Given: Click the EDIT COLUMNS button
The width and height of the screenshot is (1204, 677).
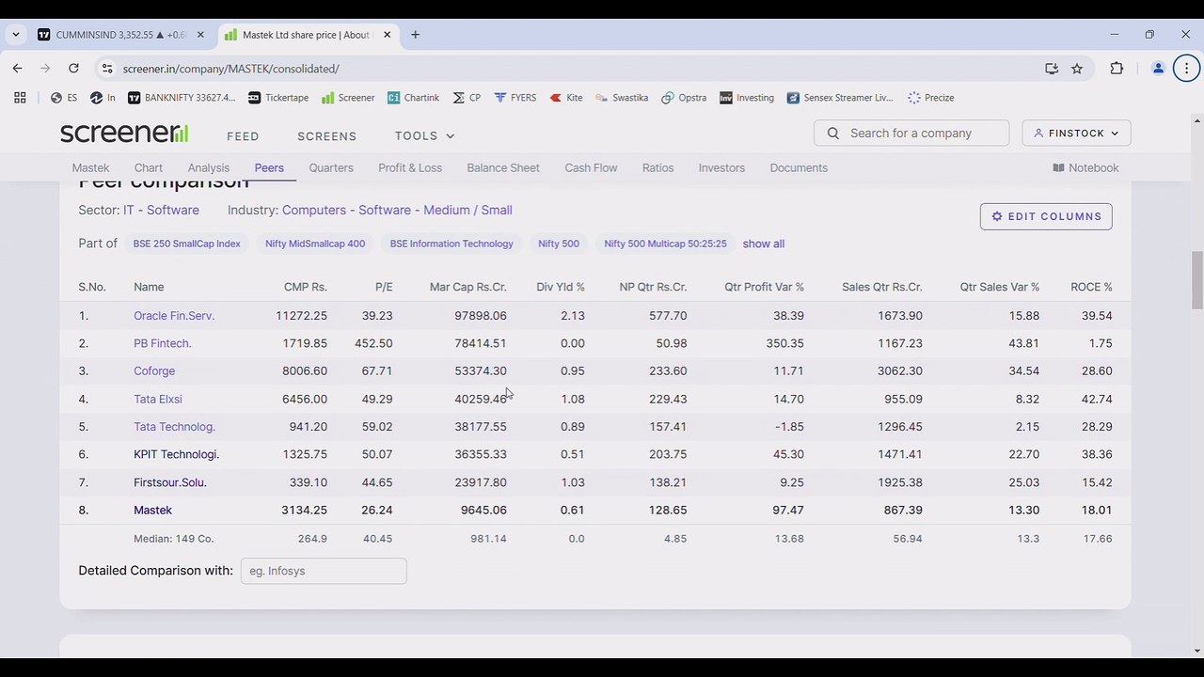Looking at the screenshot, I should click(1046, 216).
